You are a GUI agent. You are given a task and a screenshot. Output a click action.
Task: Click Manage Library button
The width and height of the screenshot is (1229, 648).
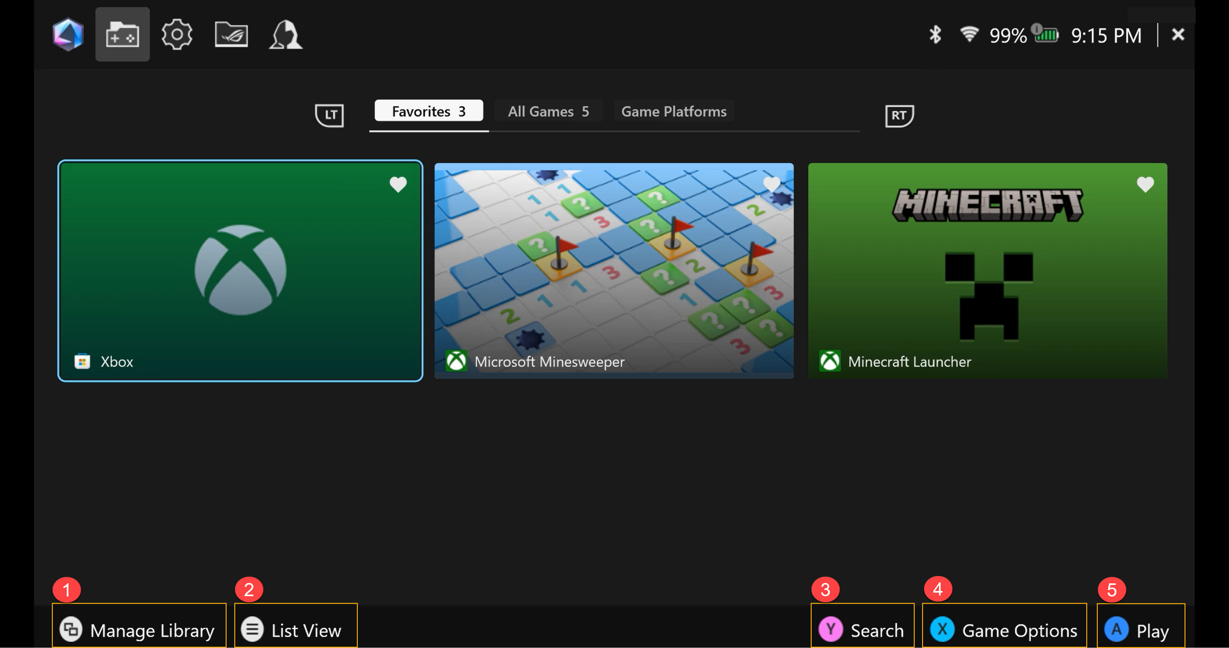pos(138,630)
